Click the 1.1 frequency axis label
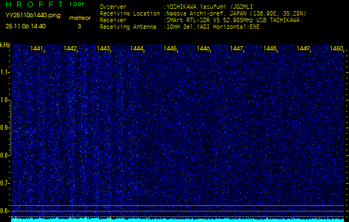Image resolution: width=349 pixels, height=222 pixels. click(5, 72)
